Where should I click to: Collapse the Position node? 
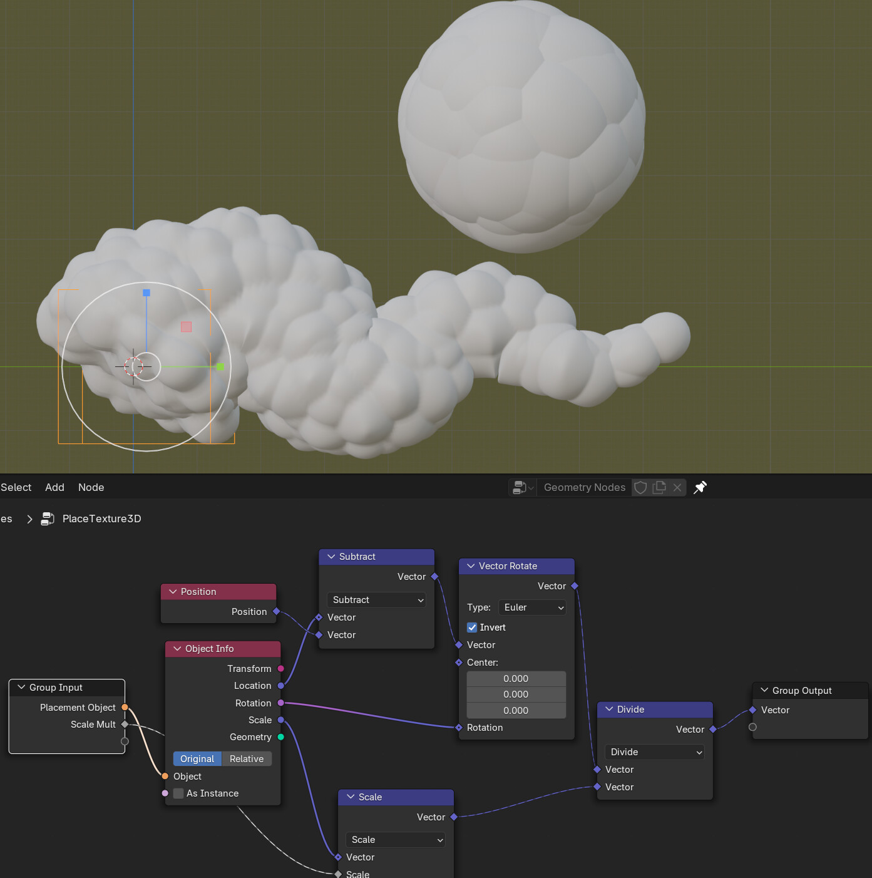[x=173, y=592]
